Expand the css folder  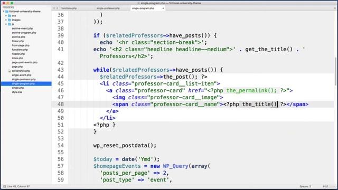click(x=6, y=16)
